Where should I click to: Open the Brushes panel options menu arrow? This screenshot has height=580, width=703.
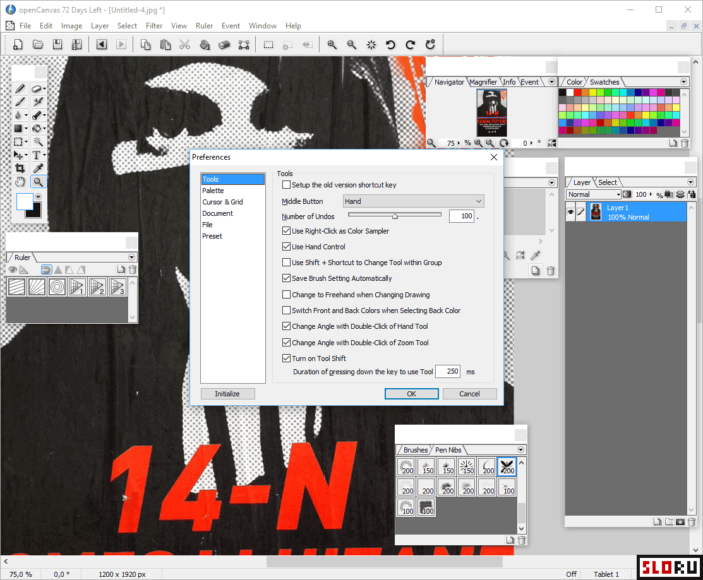[x=520, y=449]
